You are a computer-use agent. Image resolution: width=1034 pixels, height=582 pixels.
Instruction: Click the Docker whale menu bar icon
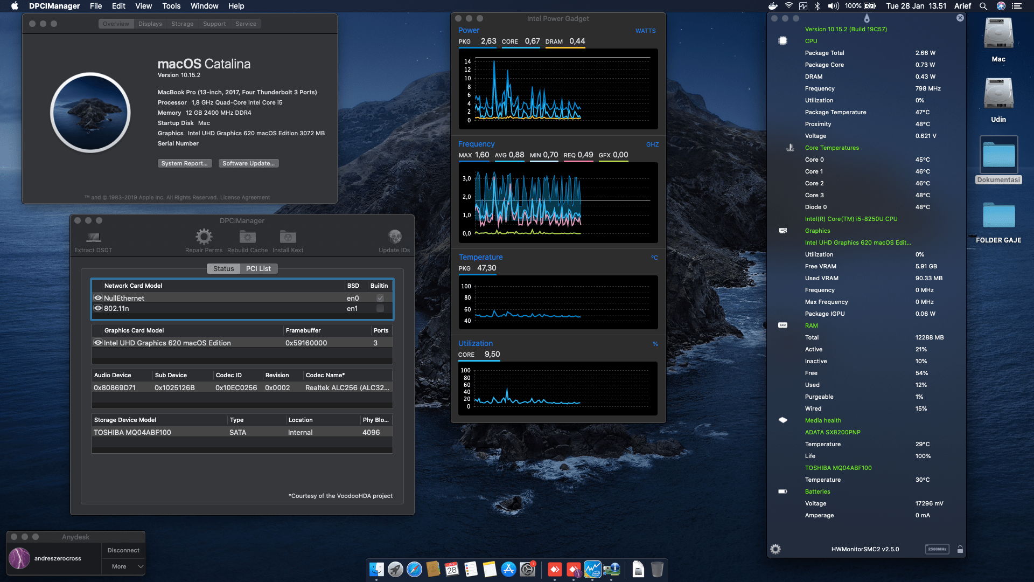(773, 6)
